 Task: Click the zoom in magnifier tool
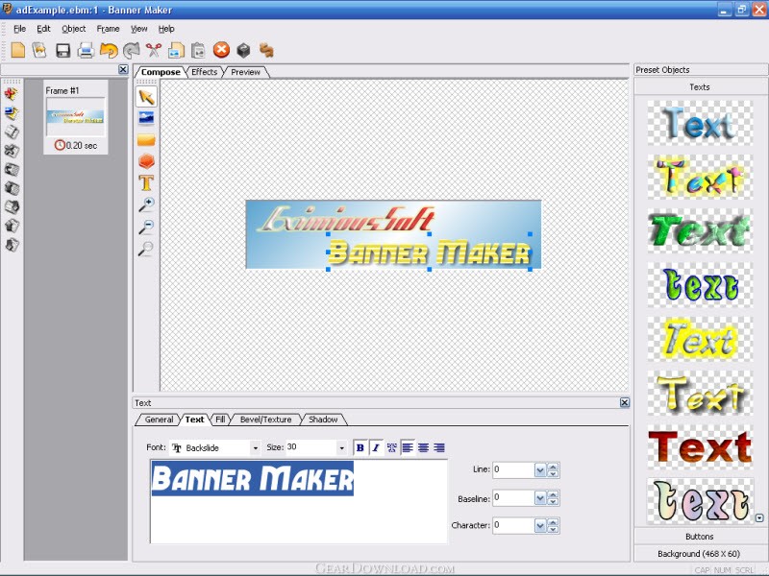tap(146, 204)
